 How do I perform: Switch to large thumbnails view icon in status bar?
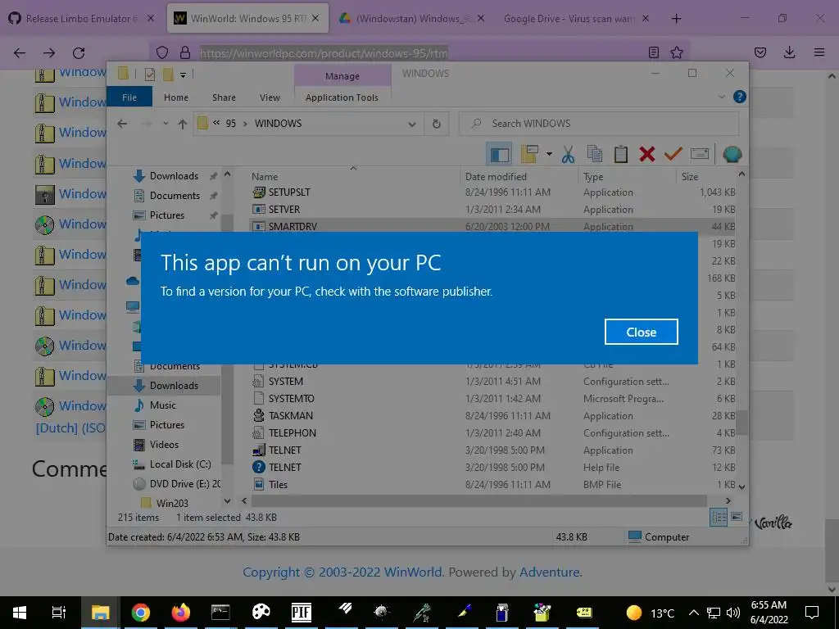[x=737, y=517]
